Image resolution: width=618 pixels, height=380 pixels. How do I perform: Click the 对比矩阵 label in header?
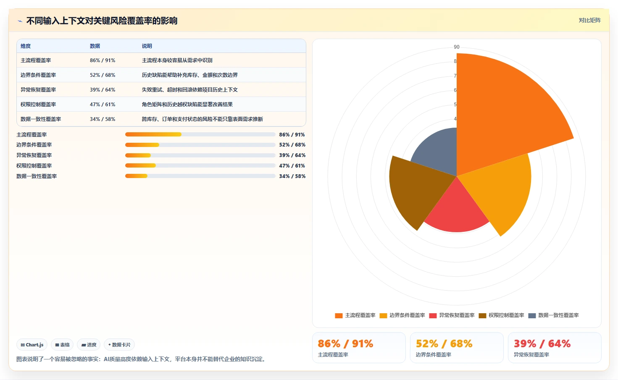click(589, 20)
